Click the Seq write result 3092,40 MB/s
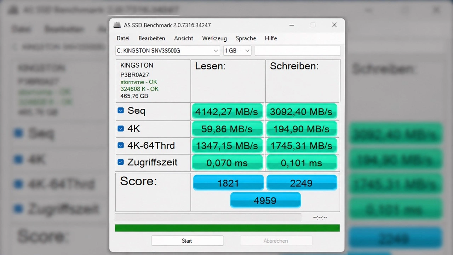The width and height of the screenshot is (453, 255). (302, 112)
